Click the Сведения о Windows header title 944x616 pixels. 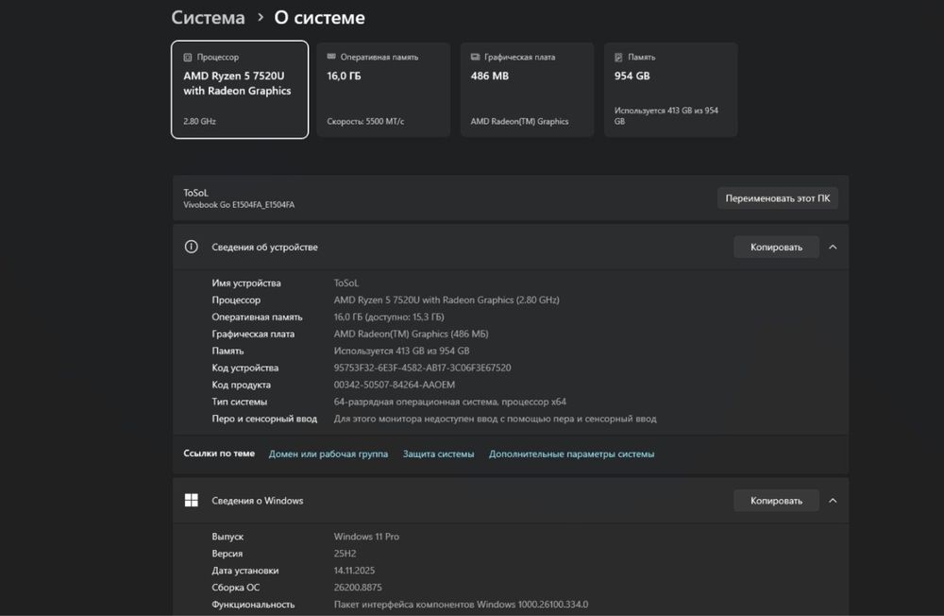tap(257, 501)
